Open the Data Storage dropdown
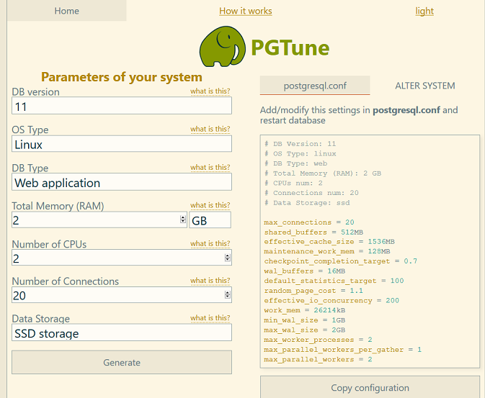This screenshot has width=485, height=398. 121,333
